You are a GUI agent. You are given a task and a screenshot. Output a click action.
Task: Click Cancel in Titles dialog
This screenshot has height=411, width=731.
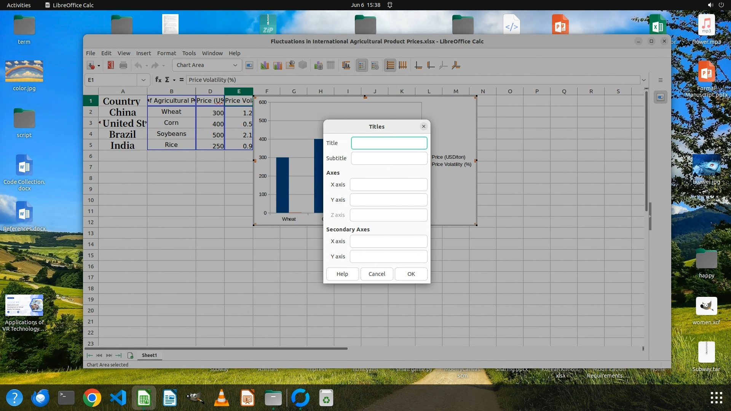(377, 274)
